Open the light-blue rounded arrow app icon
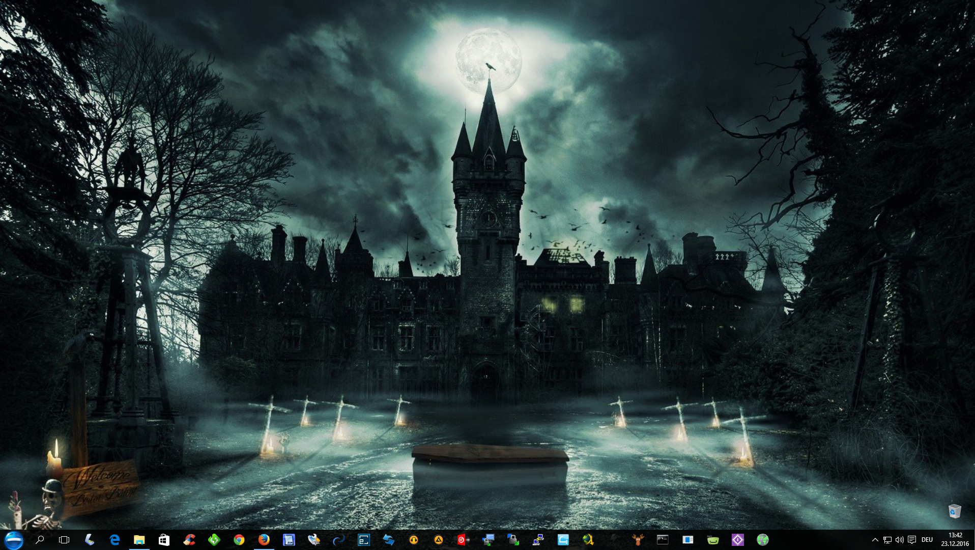 tap(563, 540)
